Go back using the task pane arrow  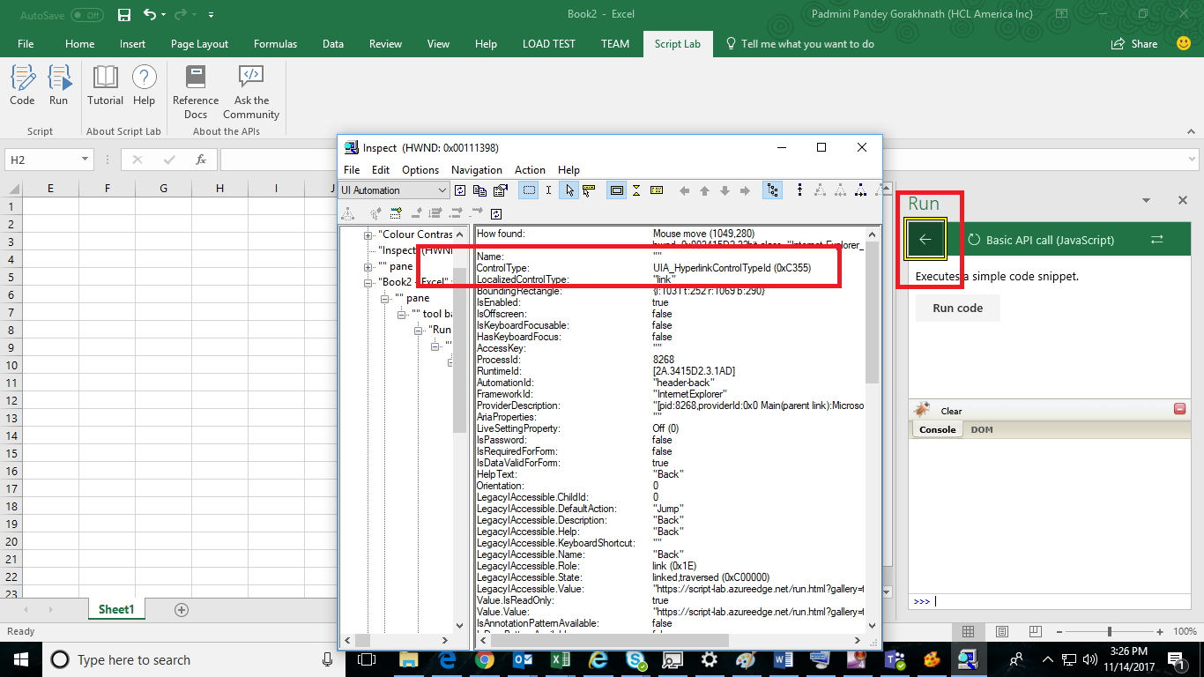point(925,239)
